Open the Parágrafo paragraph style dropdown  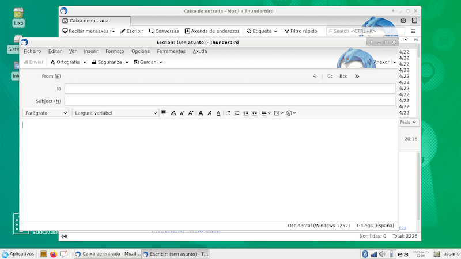click(46, 113)
